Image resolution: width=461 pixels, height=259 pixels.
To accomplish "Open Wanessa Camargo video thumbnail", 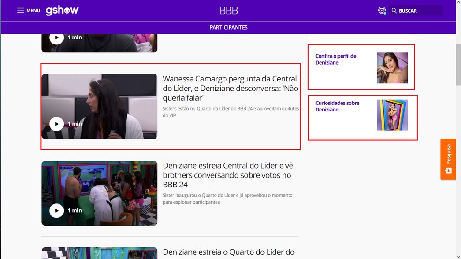I will (99, 106).
